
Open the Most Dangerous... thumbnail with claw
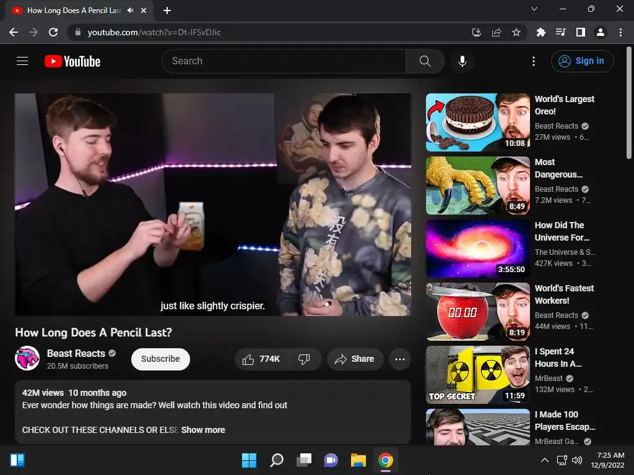point(477,186)
